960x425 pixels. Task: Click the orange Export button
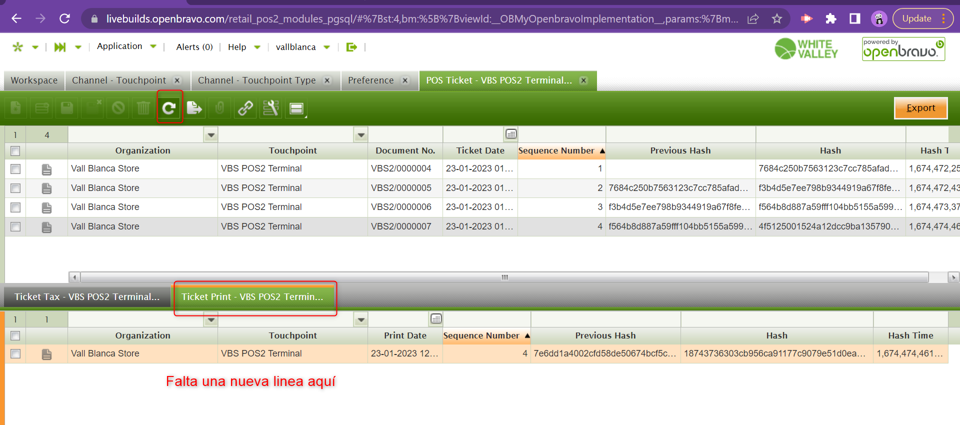[920, 108]
